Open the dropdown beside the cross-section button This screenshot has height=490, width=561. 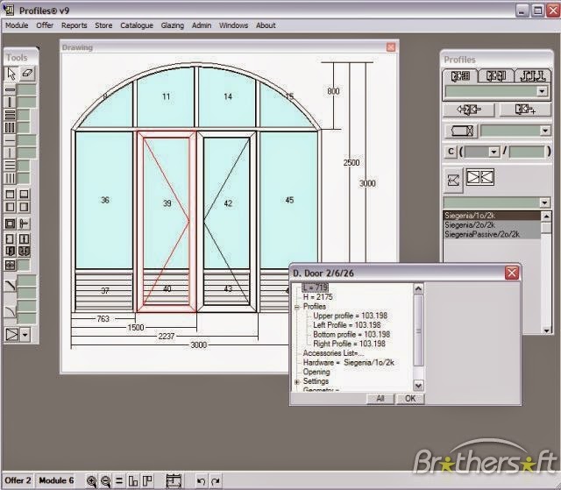point(545,131)
